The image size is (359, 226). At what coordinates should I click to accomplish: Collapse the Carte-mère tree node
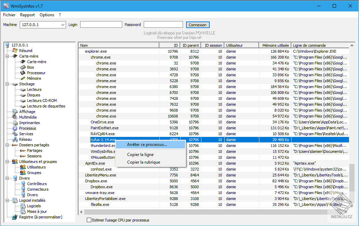(x=7, y=56)
